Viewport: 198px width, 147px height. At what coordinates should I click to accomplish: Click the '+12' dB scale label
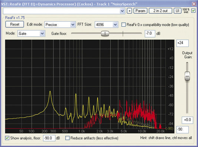pyautogui.click(x=171, y=49)
